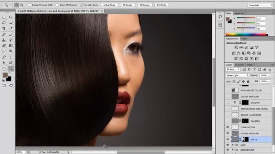Select the Eyedropper tool
Screen dimensions: 275x154
click(x=11, y=28)
